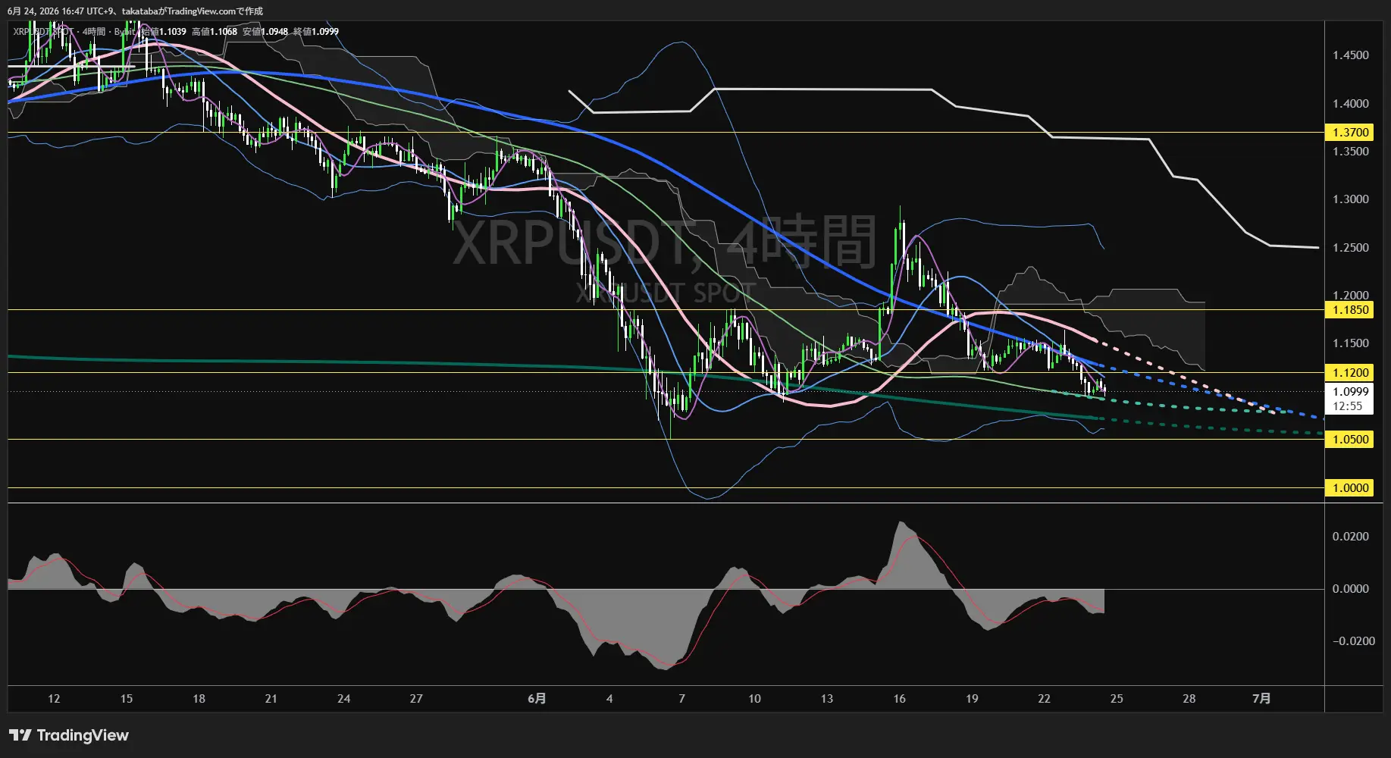The height and width of the screenshot is (758, 1391).
Task: Click the 1.2000 price axis label
Action: [1351, 296]
